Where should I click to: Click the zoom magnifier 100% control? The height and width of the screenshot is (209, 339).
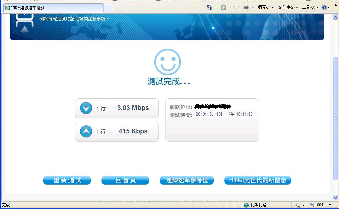pyautogui.click(x=317, y=205)
